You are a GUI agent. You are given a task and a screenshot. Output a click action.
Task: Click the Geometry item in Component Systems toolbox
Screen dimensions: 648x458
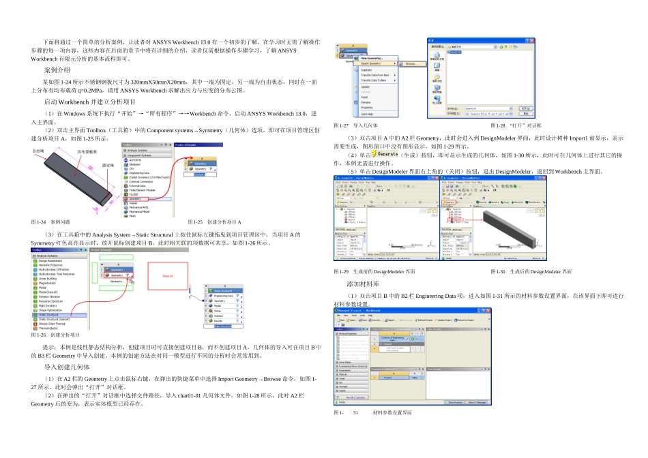tap(147, 198)
